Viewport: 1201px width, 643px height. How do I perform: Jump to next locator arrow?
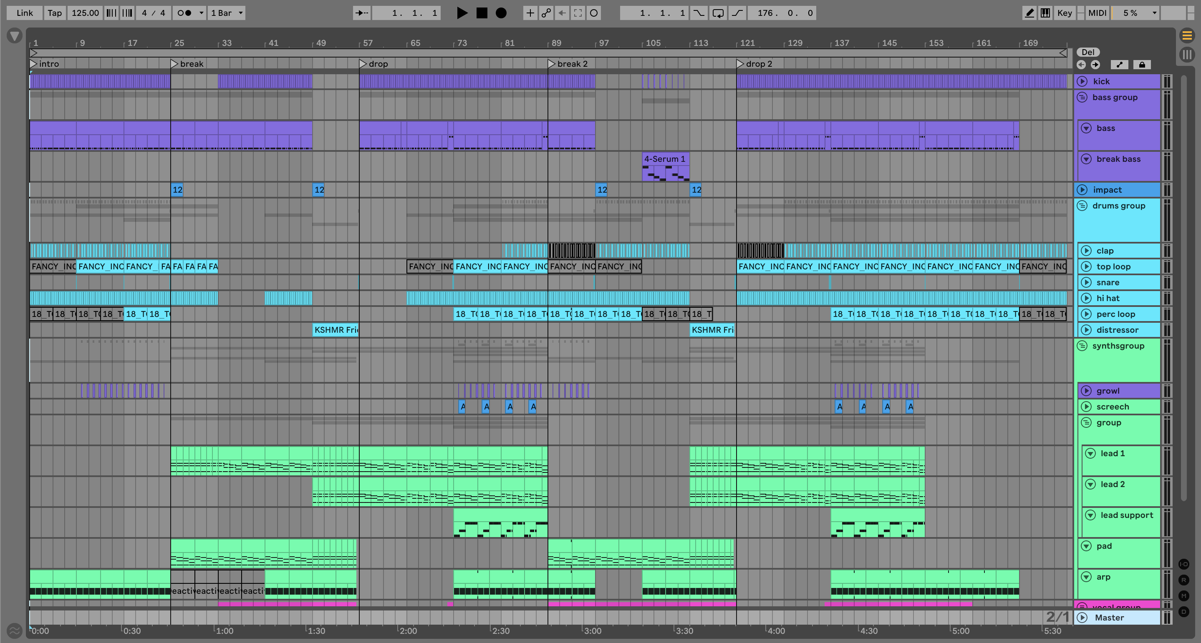[1095, 65]
